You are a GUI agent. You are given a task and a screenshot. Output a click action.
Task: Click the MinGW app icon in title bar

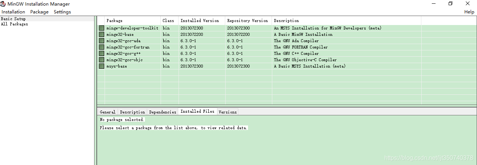point(3,4)
